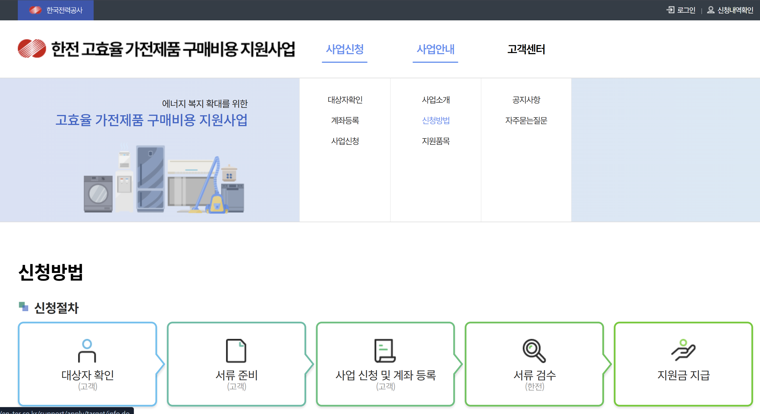
Task: Select 계좌등록 in the submenu
Action: (345, 120)
